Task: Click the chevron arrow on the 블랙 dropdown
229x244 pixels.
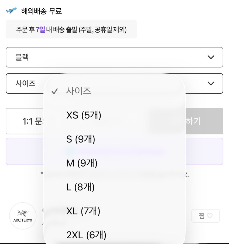Action: coord(211,57)
